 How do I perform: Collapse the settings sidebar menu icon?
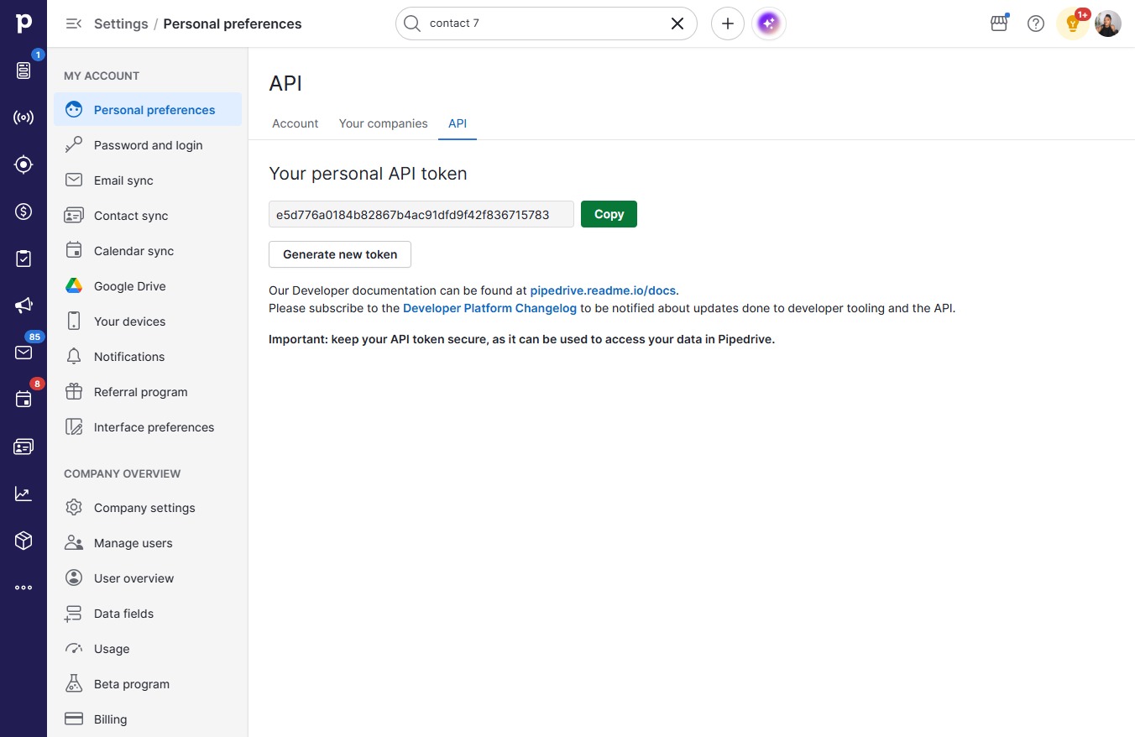74,24
